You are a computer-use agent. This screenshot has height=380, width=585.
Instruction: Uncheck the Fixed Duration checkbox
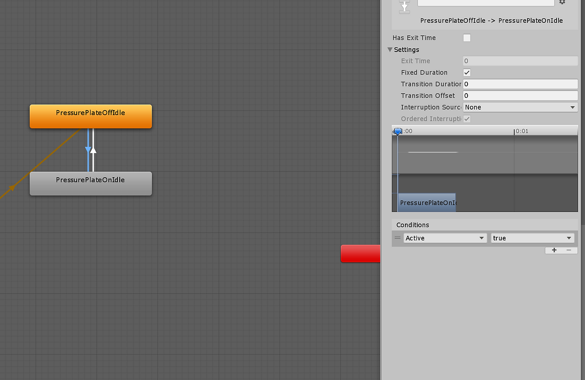[x=467, y=73]
